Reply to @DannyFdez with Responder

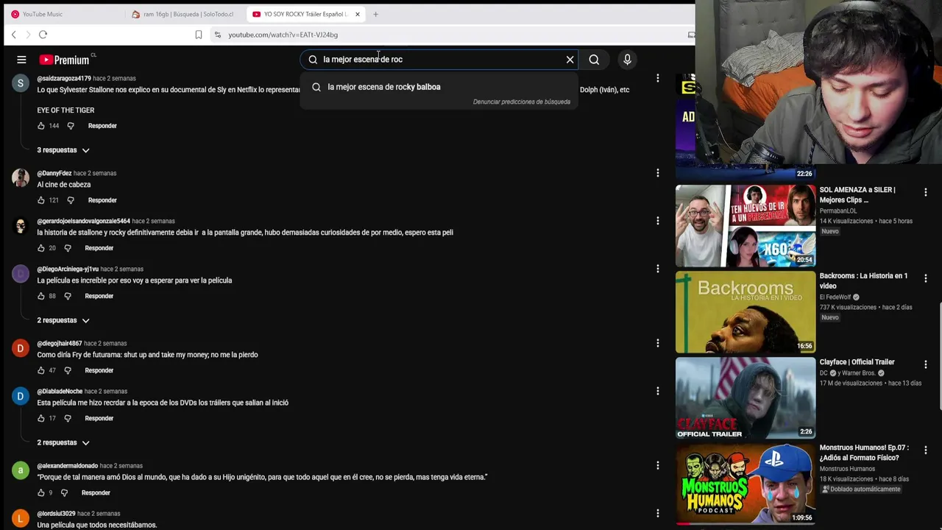tap(102, 200)
